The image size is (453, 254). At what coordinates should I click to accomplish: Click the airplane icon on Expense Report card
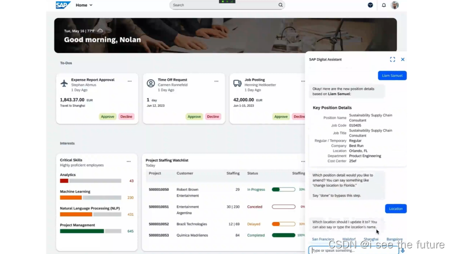tap(64, 83)
